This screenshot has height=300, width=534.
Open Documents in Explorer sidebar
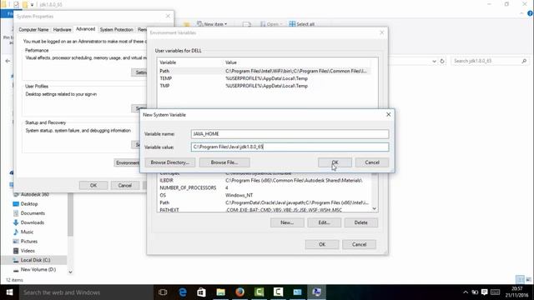click(33, 213)
